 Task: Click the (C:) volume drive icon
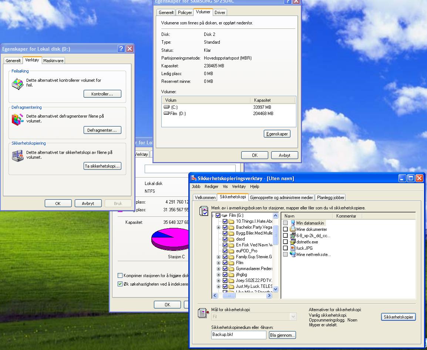(x=167, y=107)
